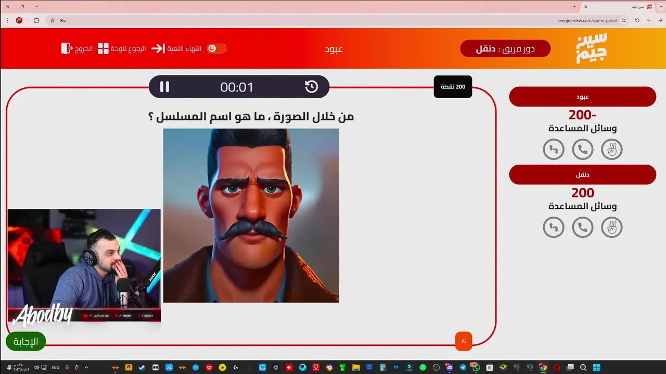
Task: Show hidden system tray icons
Action: click(86, 367)
